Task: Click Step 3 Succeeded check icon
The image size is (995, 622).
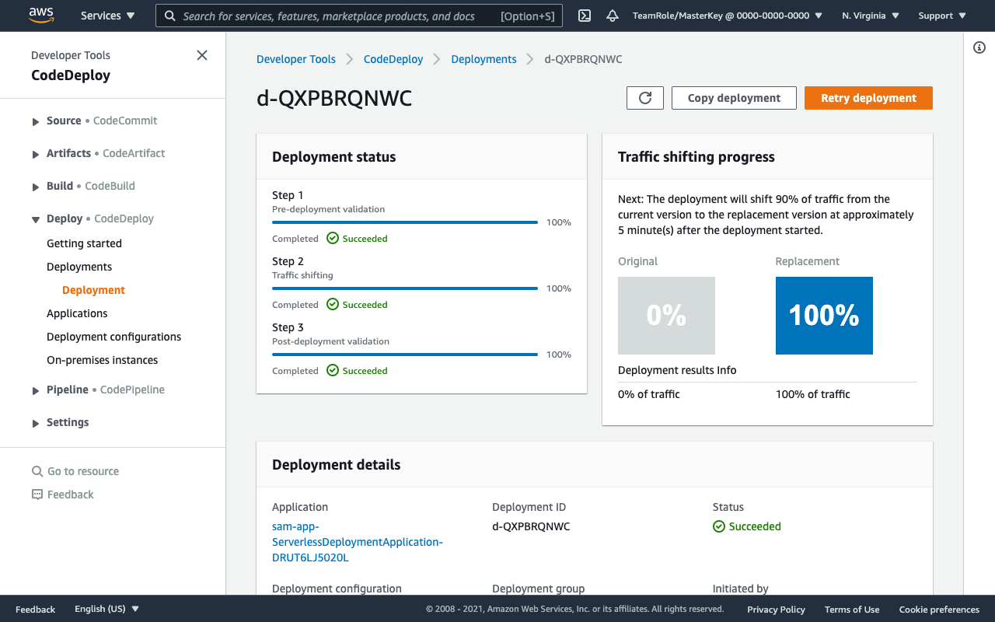Action: coord(333,371)
